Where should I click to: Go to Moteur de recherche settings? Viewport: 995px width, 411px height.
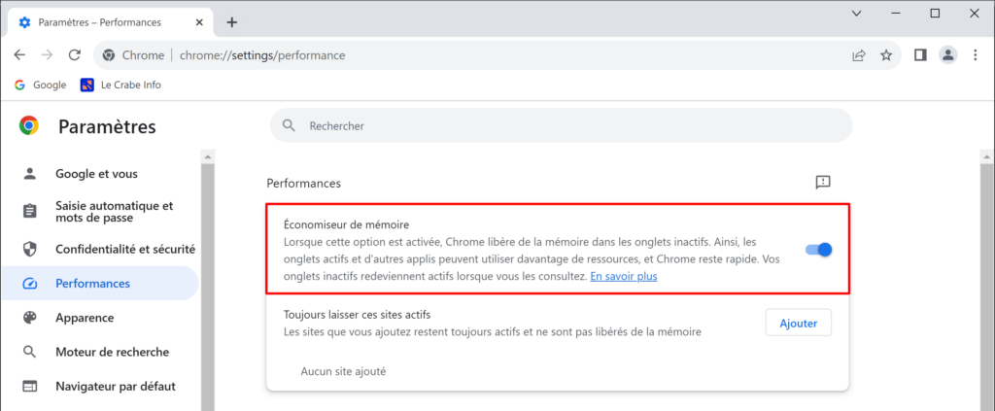coord(112,352)
